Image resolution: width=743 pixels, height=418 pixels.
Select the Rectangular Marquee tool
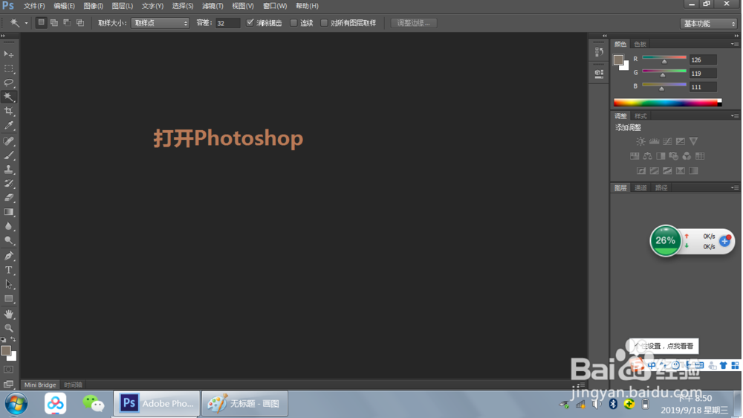click(x=8, y=68)
